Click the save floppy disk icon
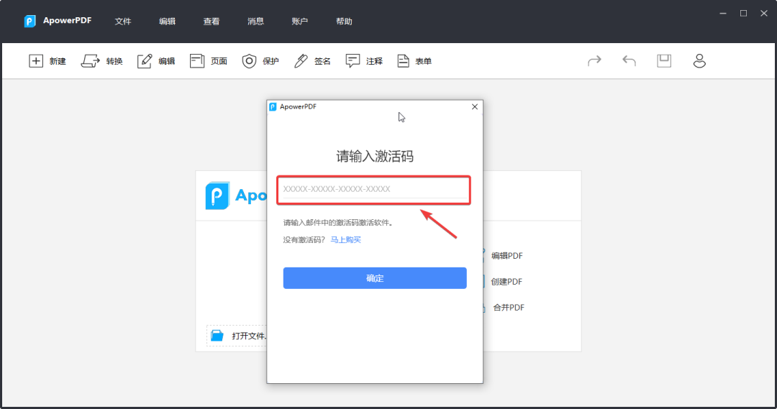Image resolution: width=777 pixels, height=409 pixels. (664, 61)
